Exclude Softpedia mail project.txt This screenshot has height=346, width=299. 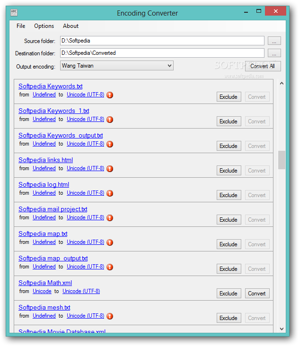coord(229,220)
